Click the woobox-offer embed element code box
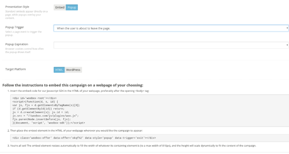289x154 pixels. 150,138
